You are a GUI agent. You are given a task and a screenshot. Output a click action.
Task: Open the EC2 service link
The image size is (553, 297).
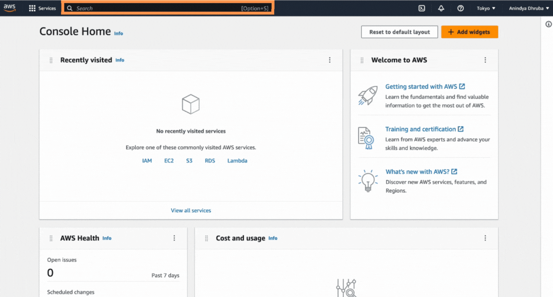tap(169, 160)
